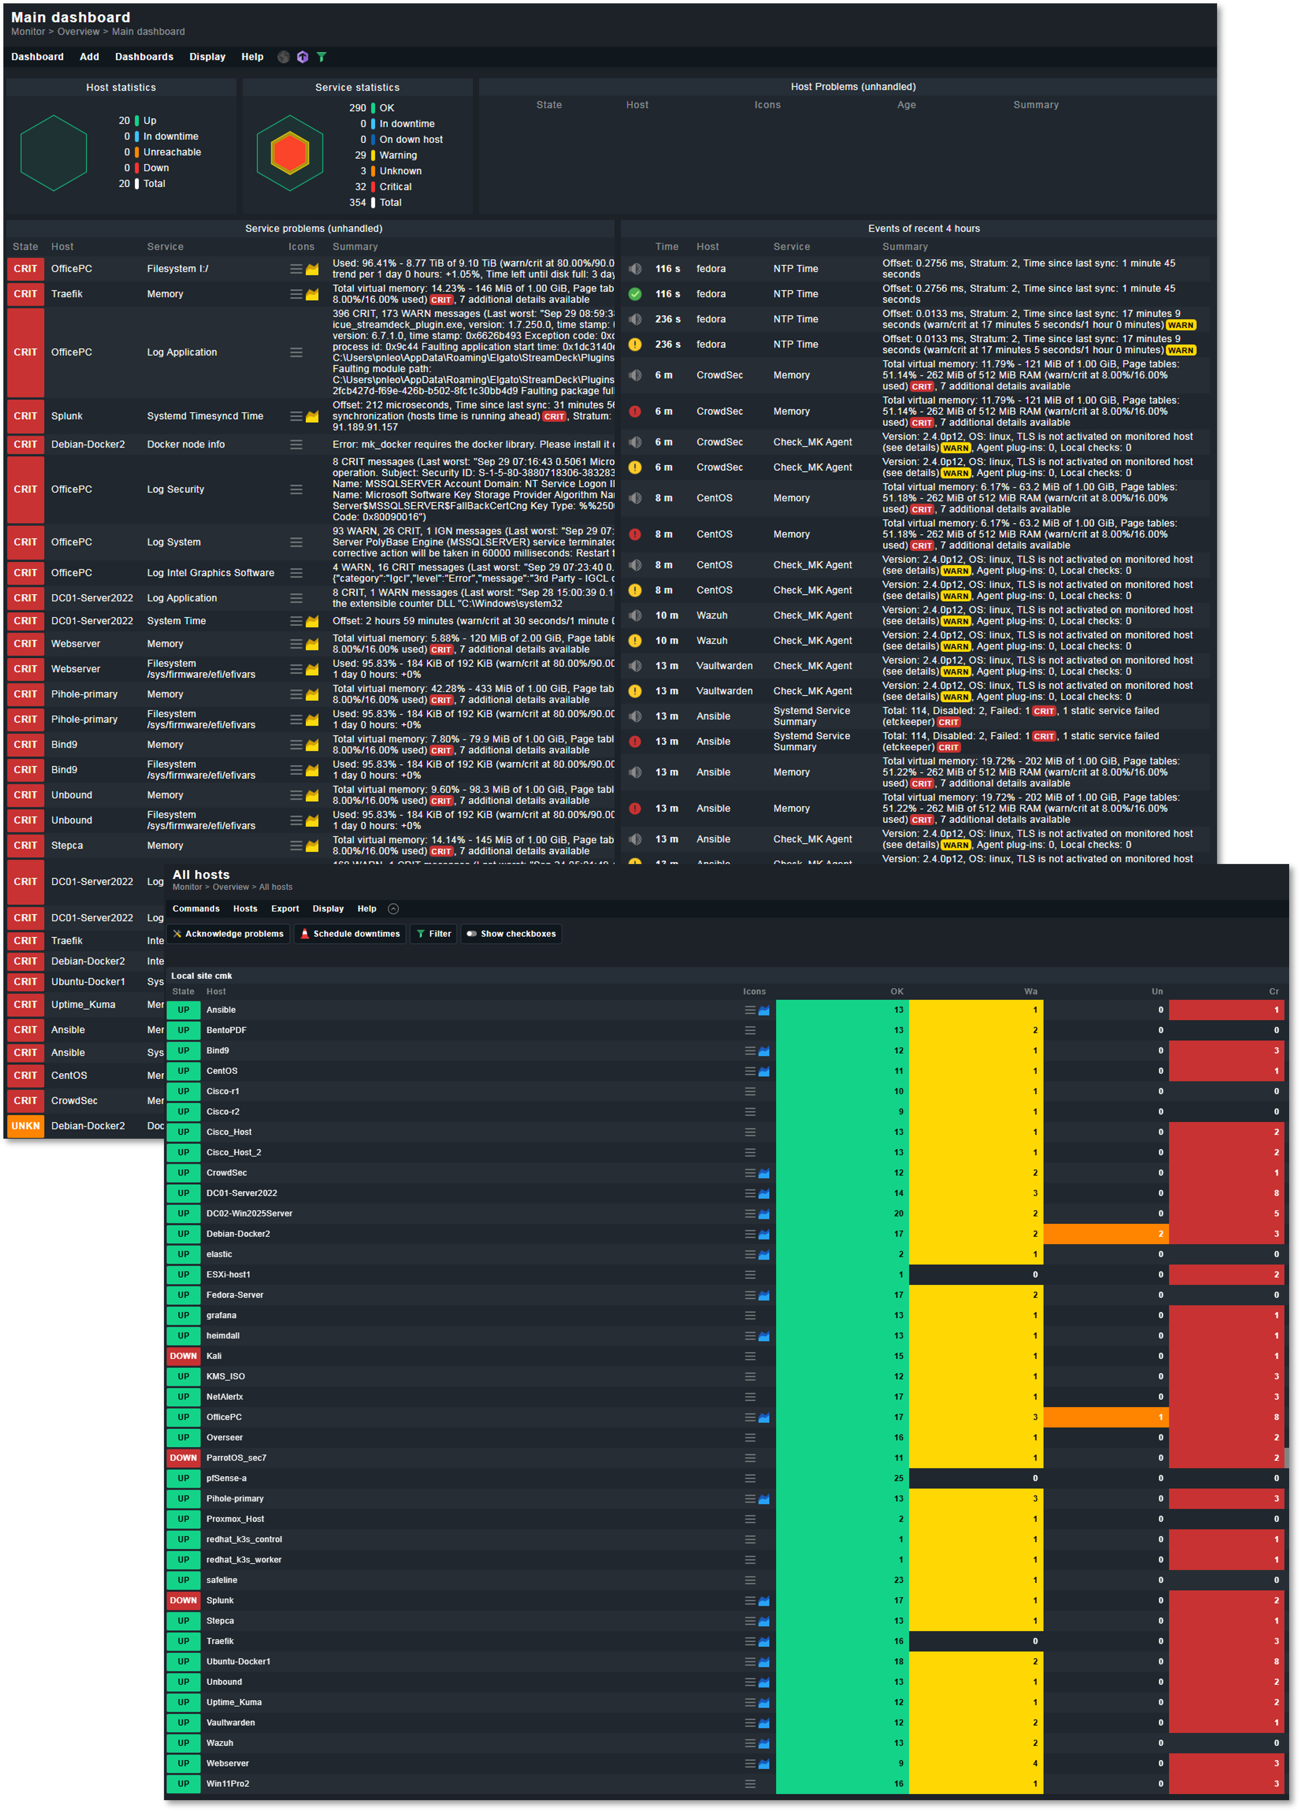Image resolution: width=1300 pixels, height=1811 pixels.
Task: Open the blue service graphs icon beside Ansible host
Action: pos(764,1009)
